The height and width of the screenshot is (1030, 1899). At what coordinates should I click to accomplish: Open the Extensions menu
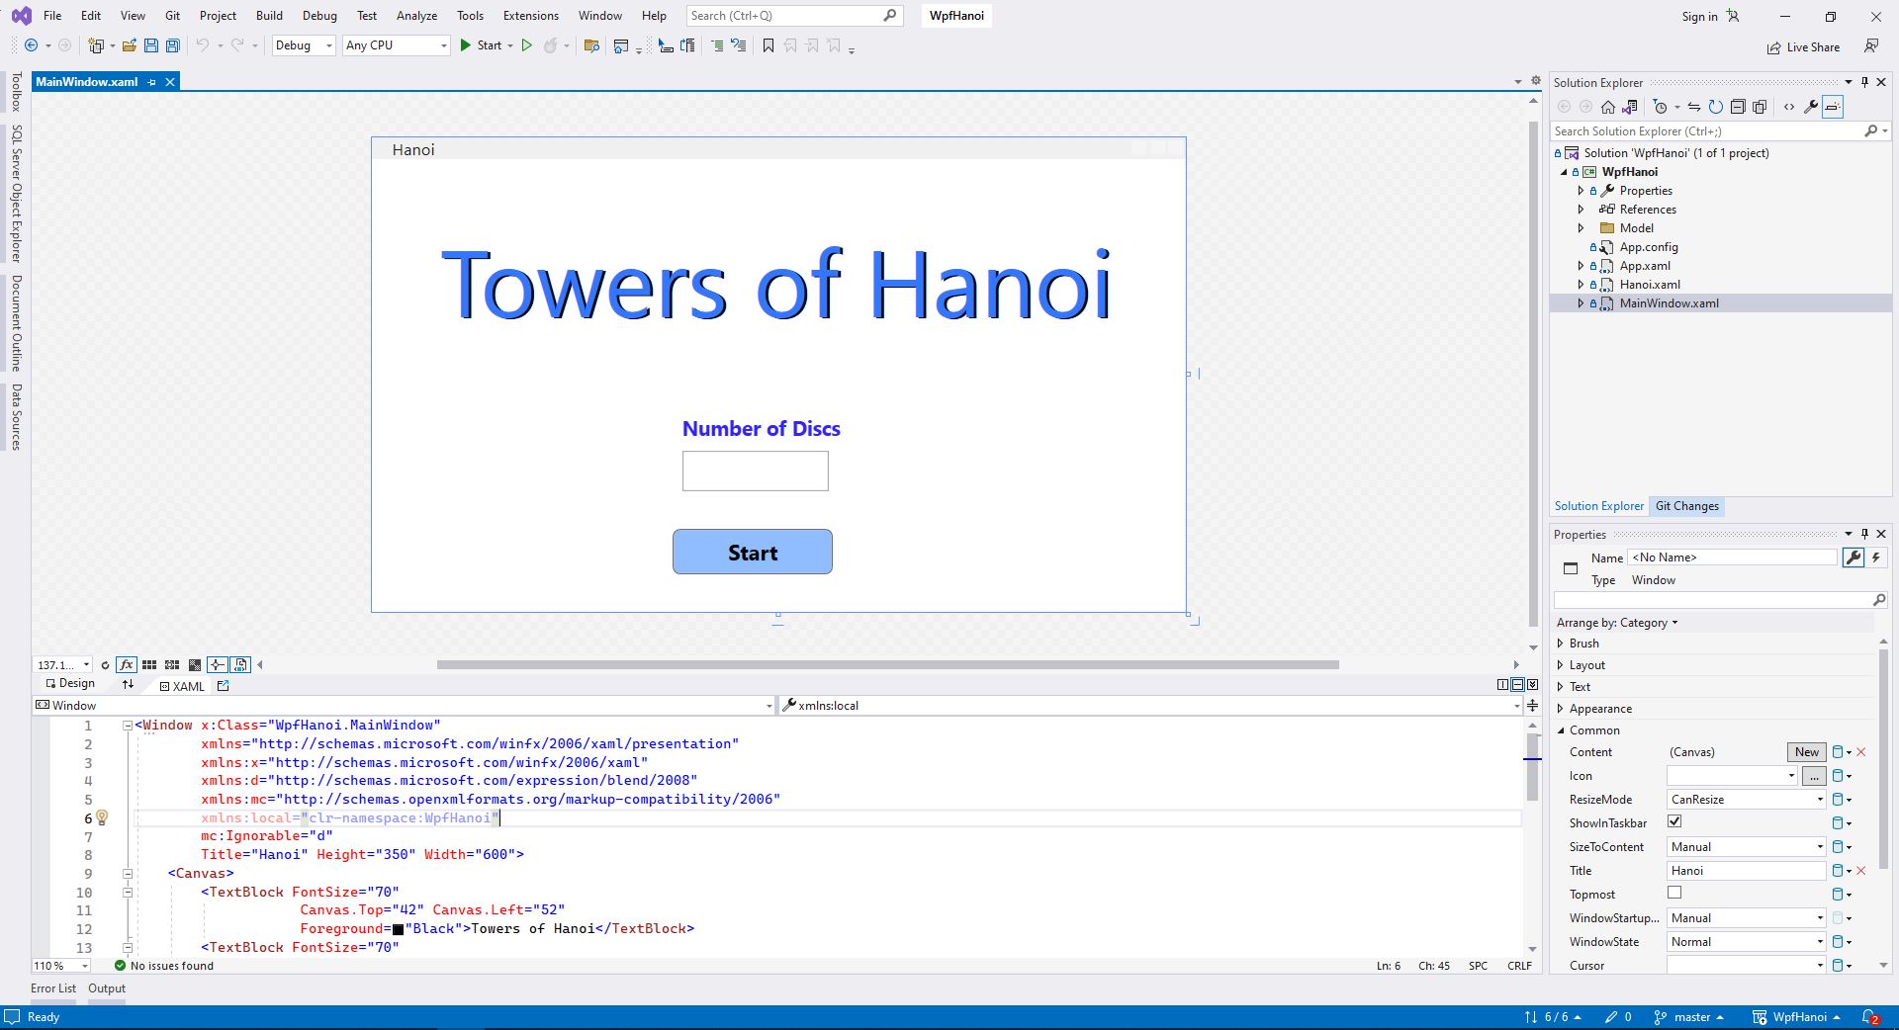pos(530,16)
